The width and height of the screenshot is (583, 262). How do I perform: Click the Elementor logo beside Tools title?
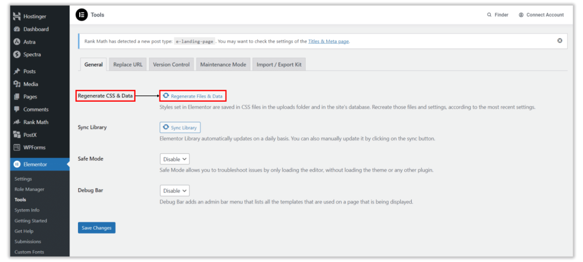click(81, 15)
